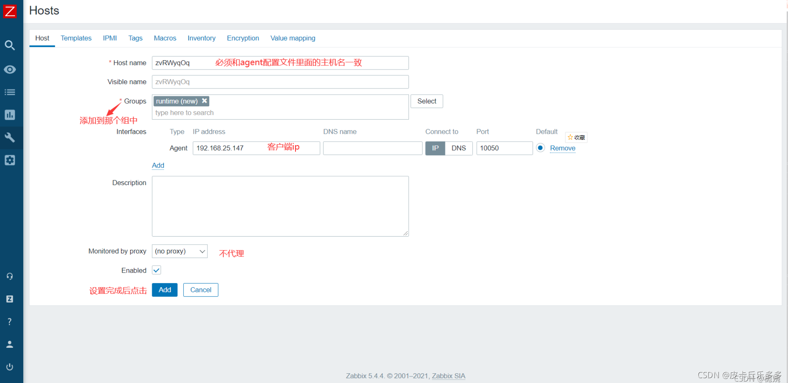Click the Support headset icon
Viewport: 788px width, 383px height.
10,276
